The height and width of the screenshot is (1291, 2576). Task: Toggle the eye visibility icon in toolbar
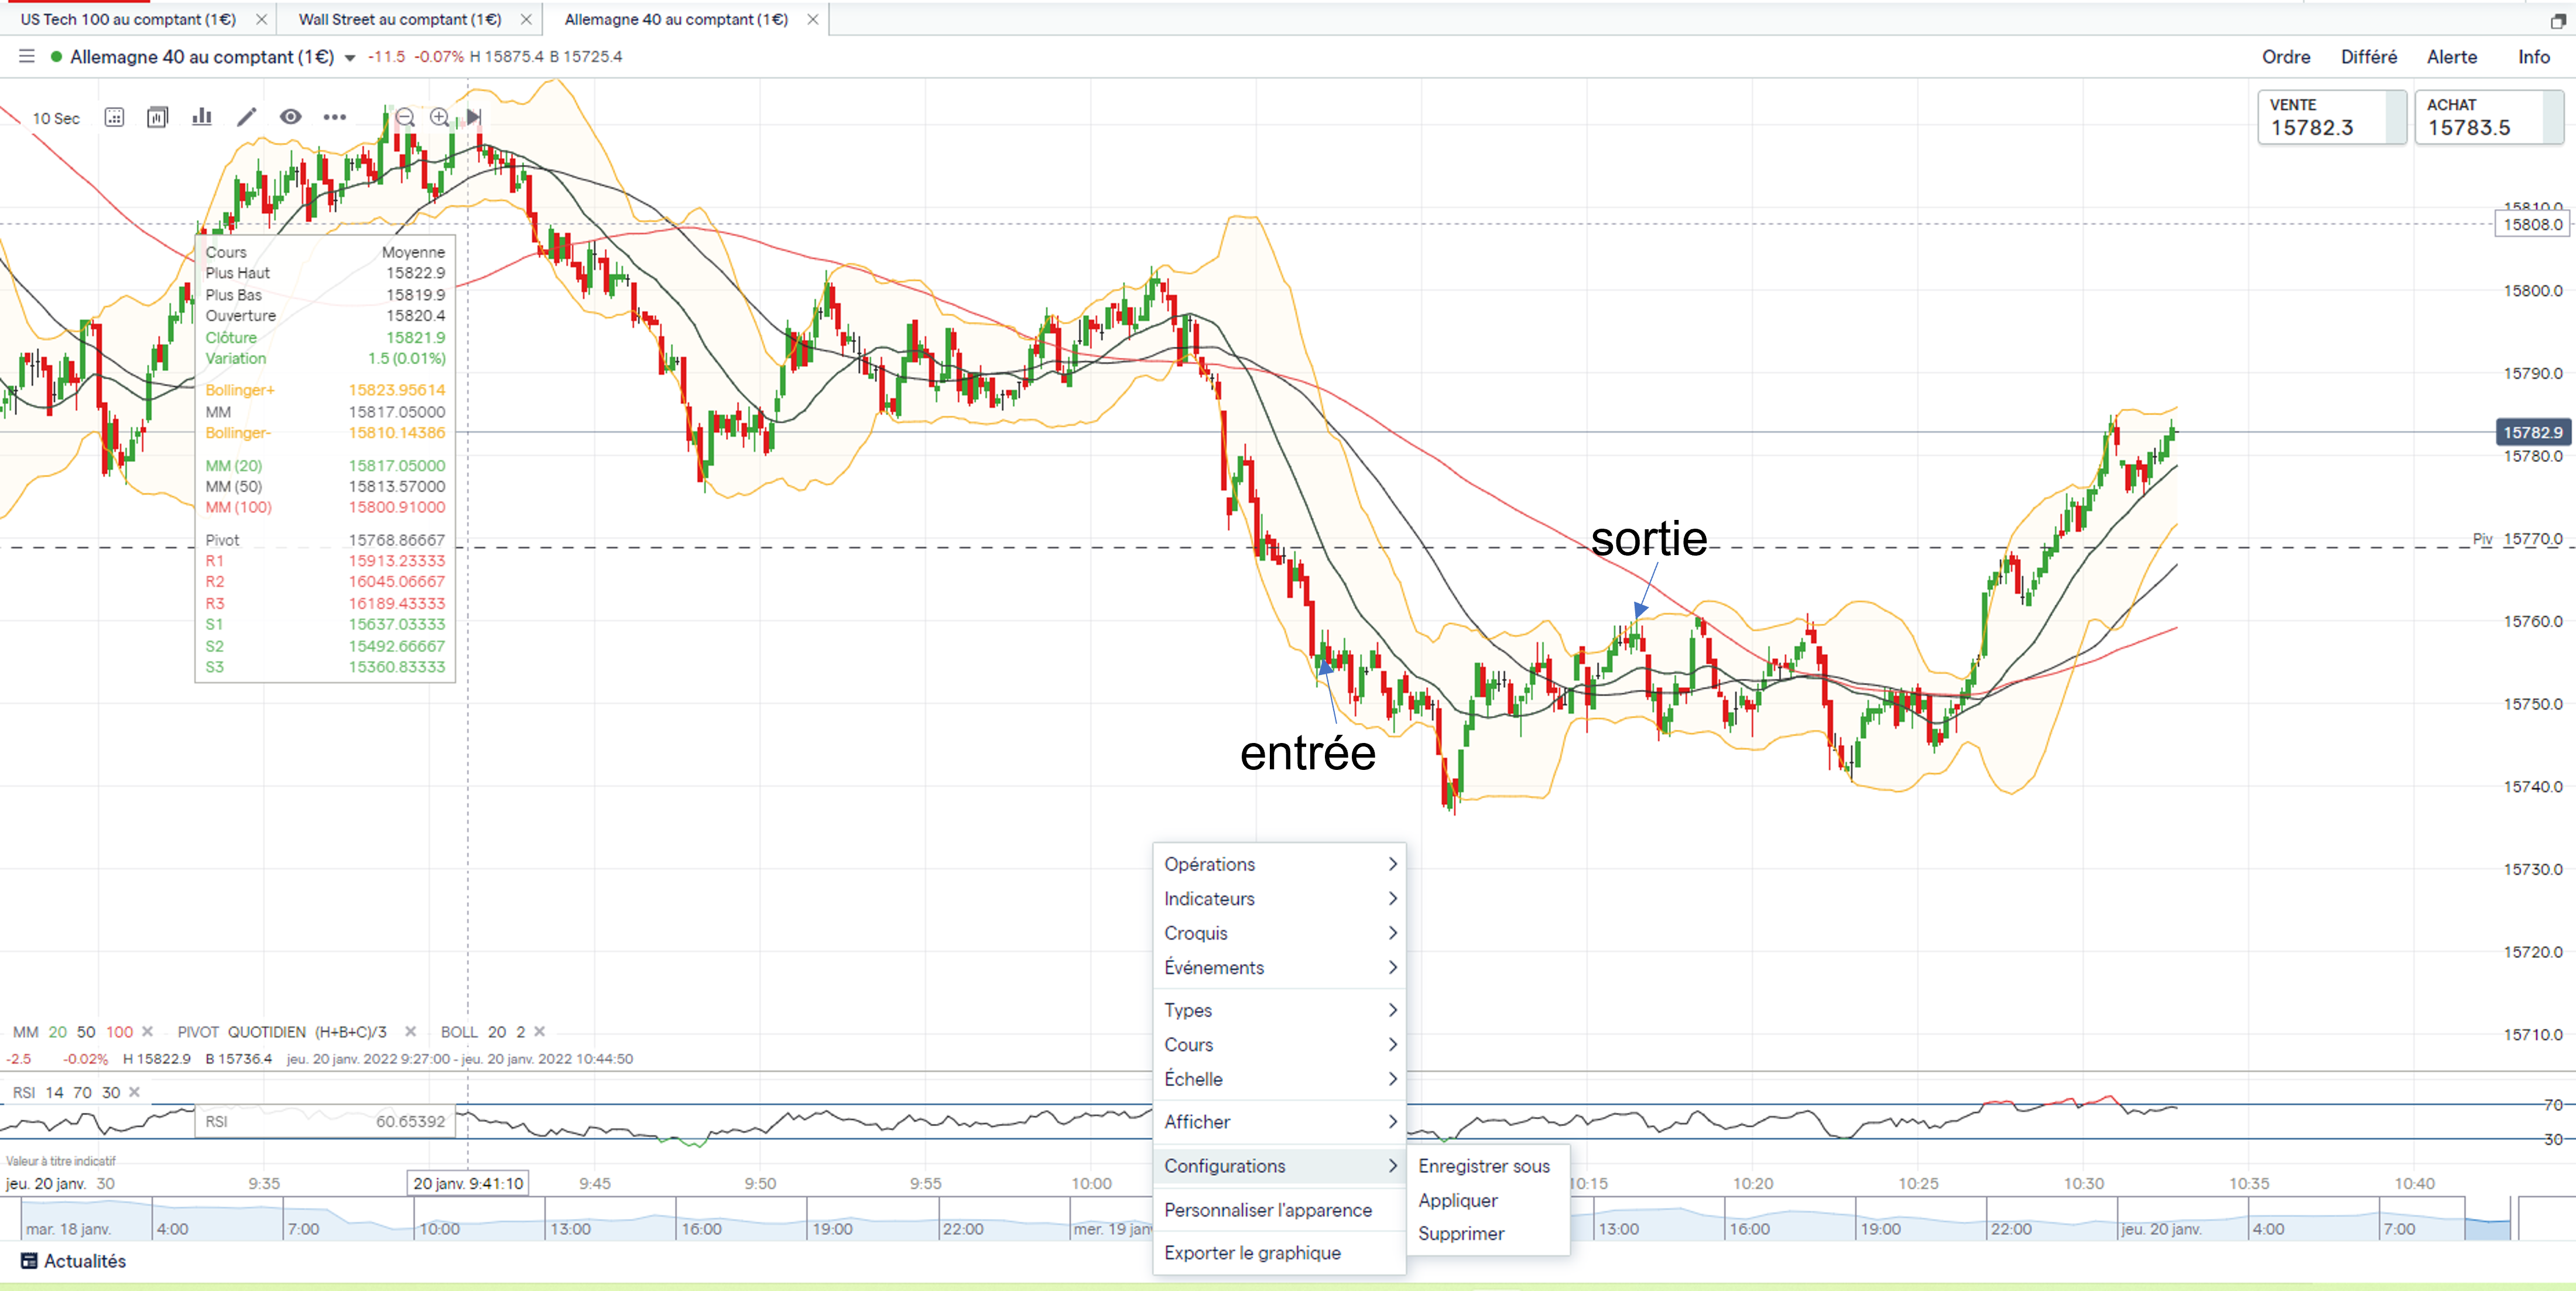coord(290,118)
